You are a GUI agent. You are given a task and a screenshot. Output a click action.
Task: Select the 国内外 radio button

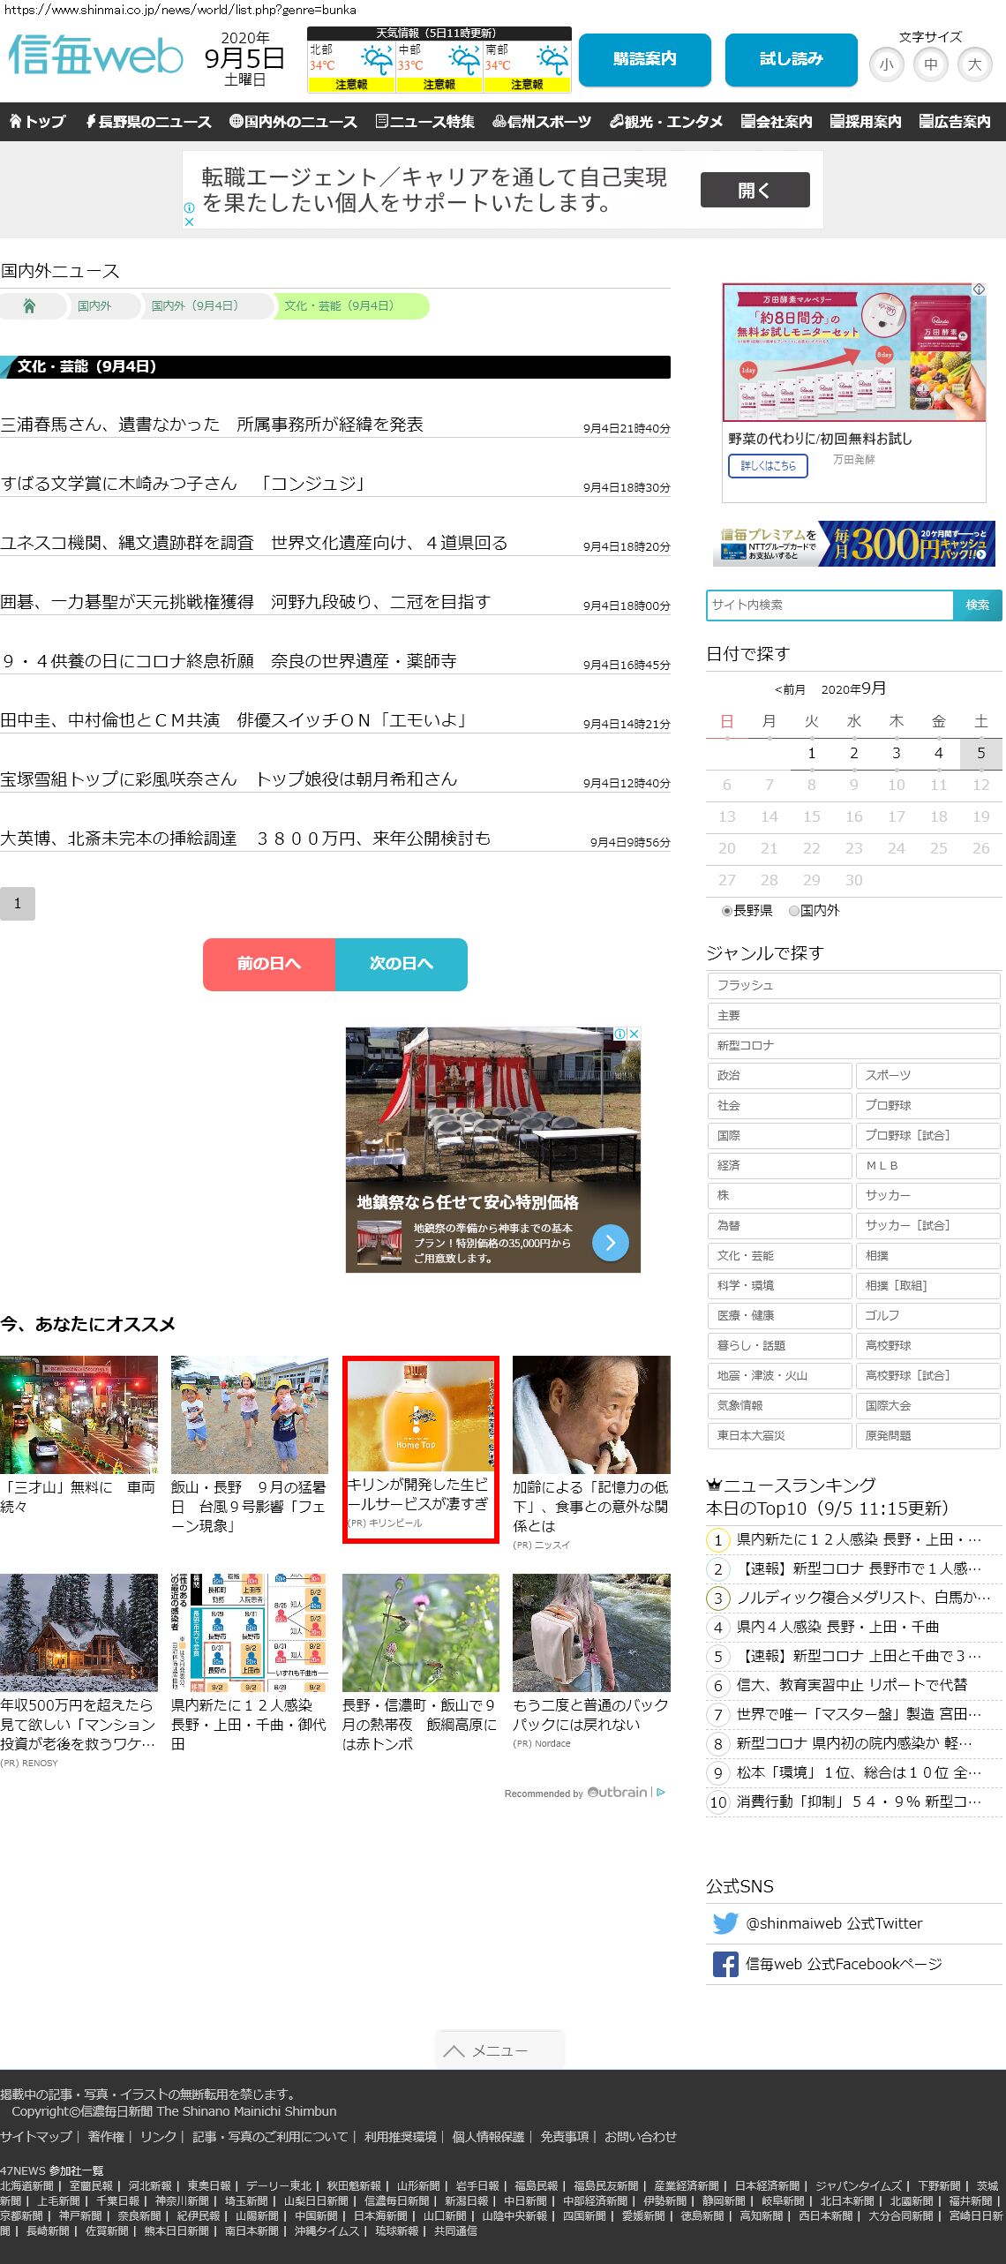(794, 911)
